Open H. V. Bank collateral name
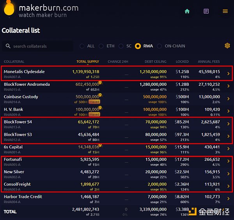 click(13, 109)
